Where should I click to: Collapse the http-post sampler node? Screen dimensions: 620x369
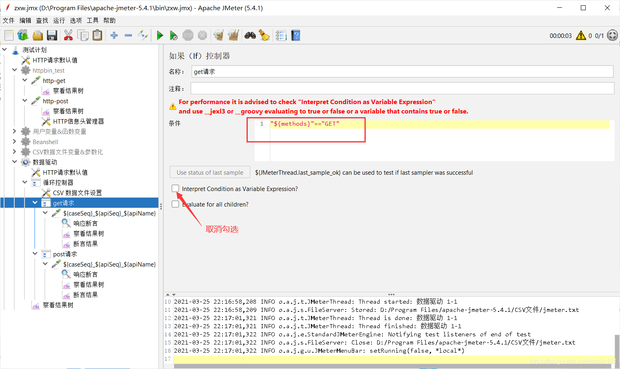25,101
